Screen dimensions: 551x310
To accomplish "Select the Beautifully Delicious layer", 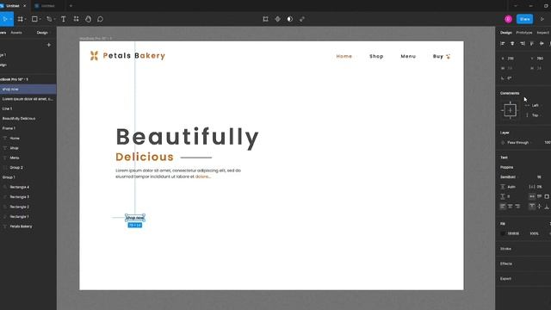I will (19, 119).
